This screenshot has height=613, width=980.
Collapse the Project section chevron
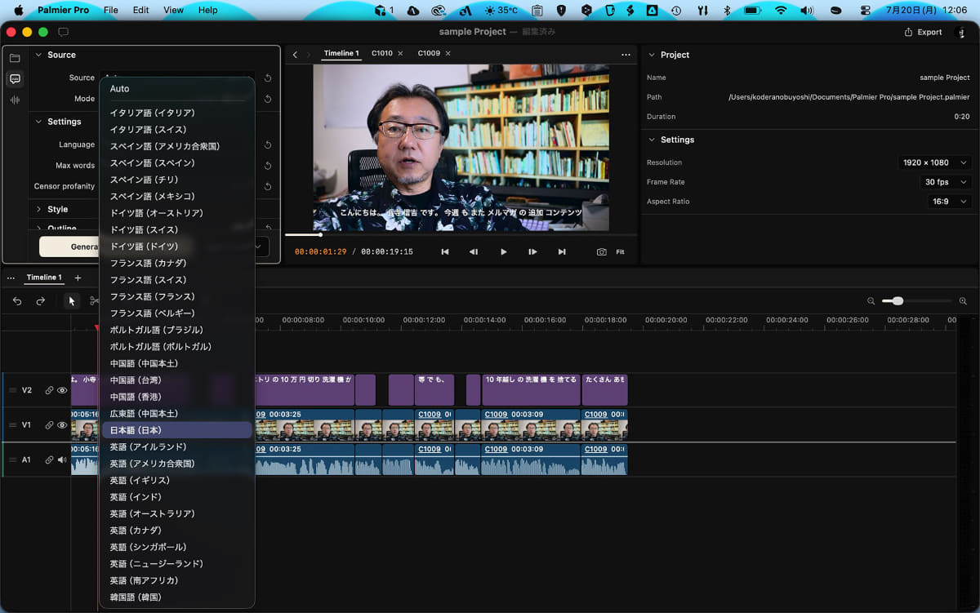pyautogui.click(x=652, y=55)
